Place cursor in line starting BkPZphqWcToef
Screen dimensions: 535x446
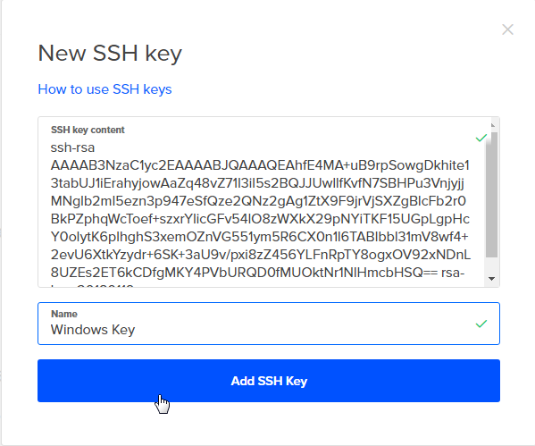pyautogui.click(x=260, y=219)
